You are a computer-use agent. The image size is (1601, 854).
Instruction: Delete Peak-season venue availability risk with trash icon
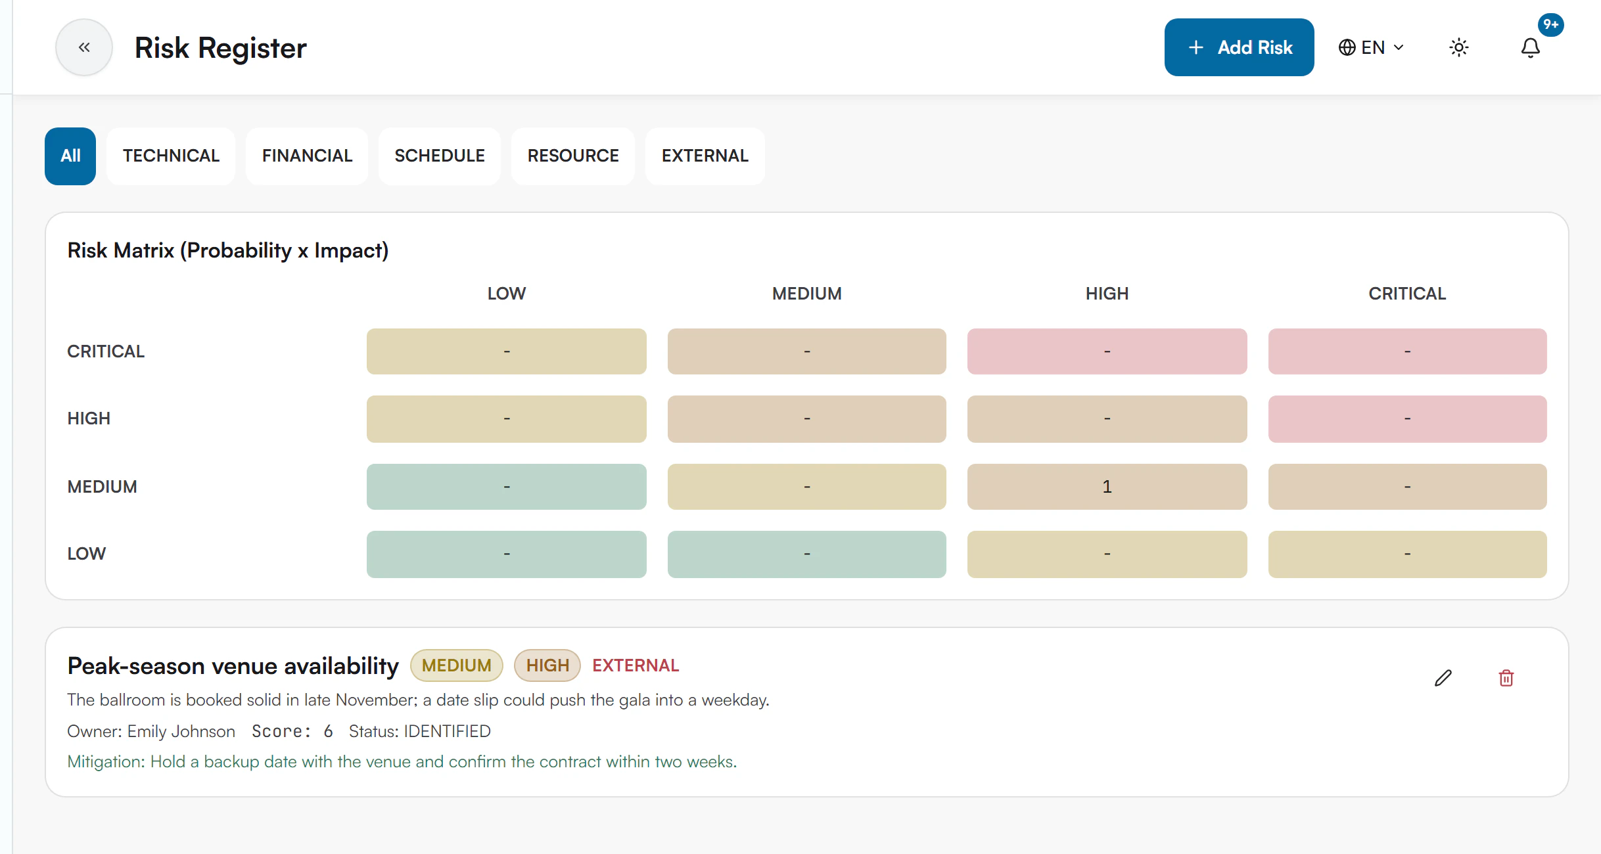click(1506, 678)
